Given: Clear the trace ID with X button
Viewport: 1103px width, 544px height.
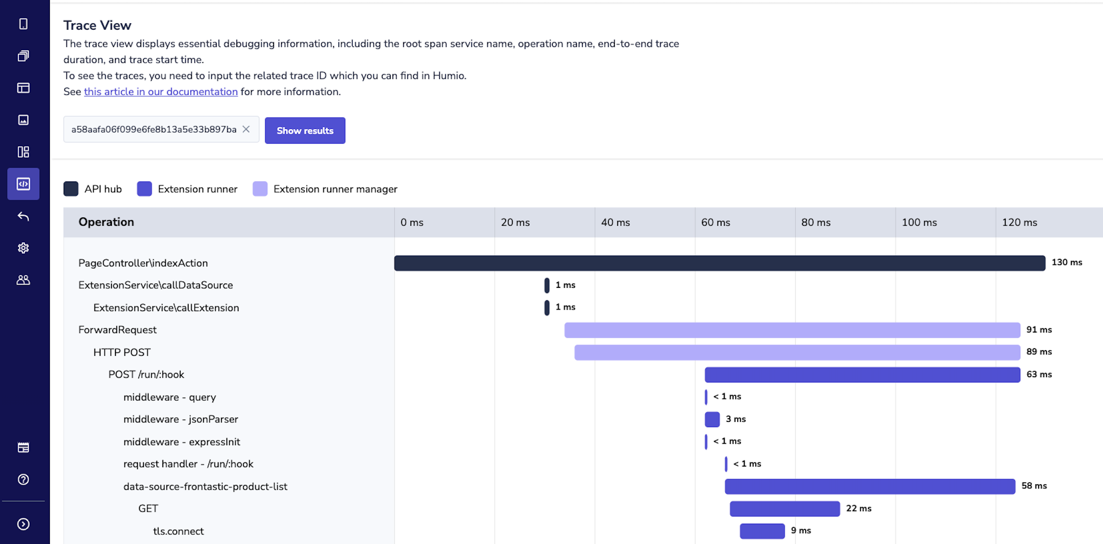Looking at the screenshot, I should [246, 129].
